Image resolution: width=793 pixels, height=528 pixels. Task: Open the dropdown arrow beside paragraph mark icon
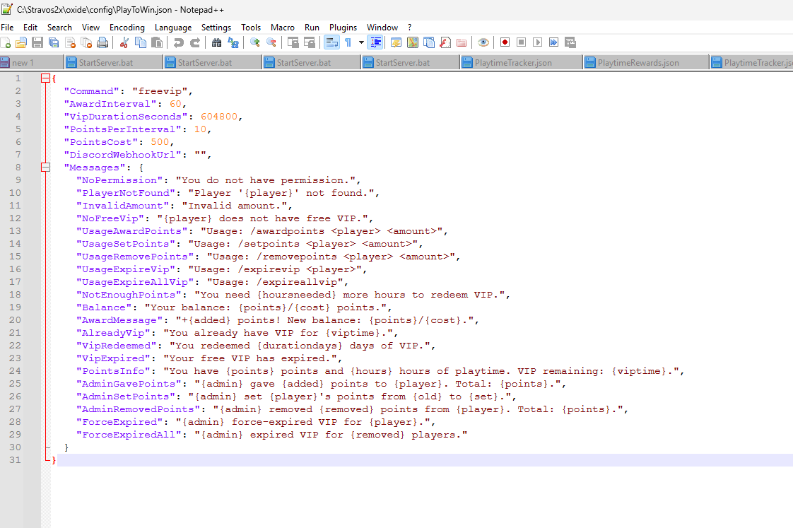tap(360, 42)
